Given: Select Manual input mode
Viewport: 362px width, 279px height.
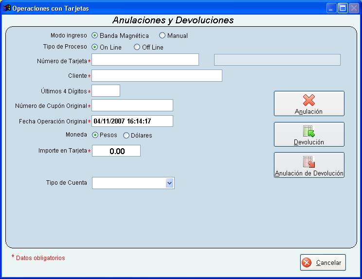Looking at the screenshot, I should pos(163,35).
